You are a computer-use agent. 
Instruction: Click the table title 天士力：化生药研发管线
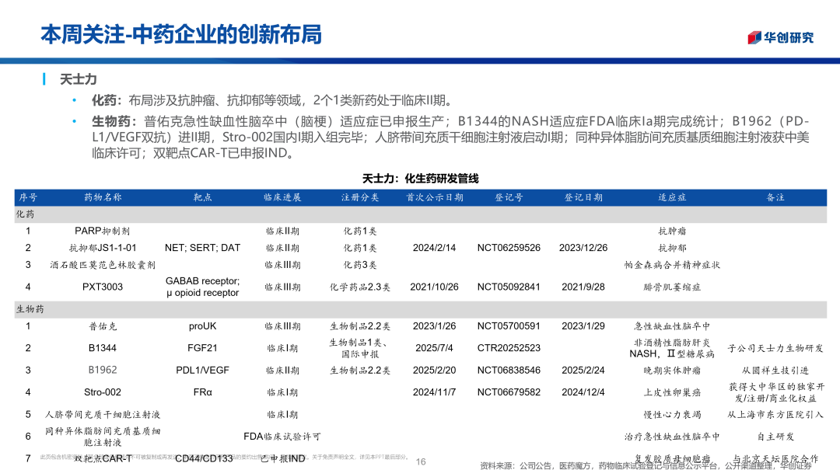pos(421,178)
